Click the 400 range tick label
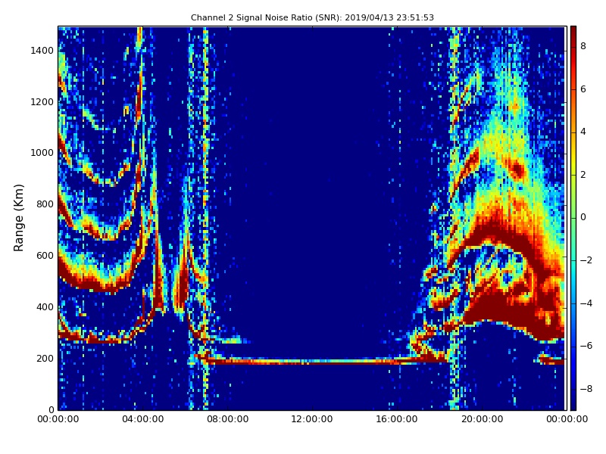The height and width of the screenshot is (454, 606). 45,307
